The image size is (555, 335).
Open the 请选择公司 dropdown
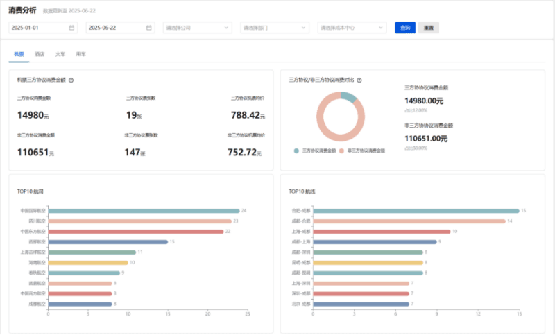[x=198, y=28]
